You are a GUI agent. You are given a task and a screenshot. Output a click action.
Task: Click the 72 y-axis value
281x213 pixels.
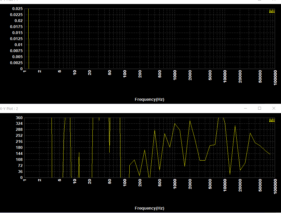click(20, 165)
